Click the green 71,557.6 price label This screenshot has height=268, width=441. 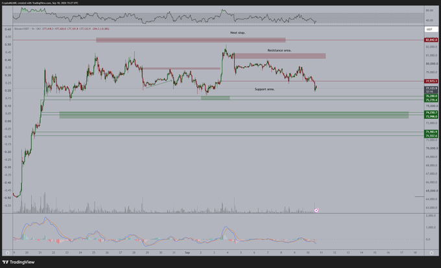431,136
